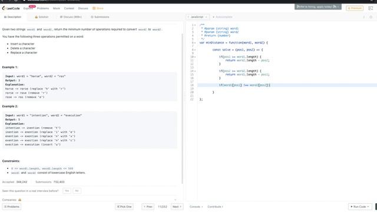Answer Yes to seen in interview
The height and width of the screenshot is (212, 377).
tap(67, 191)
